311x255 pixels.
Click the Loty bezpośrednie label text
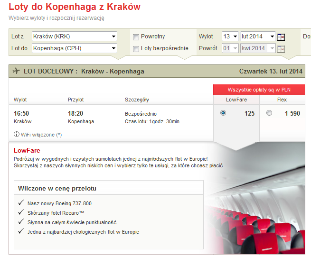(165, 48)
